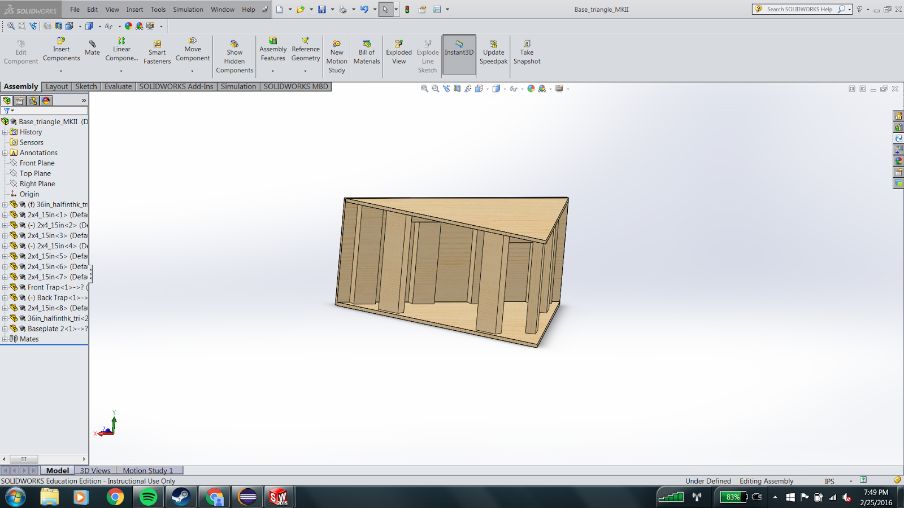Click Zoom to Fit in viewport toolbar

tap(424, 89)
